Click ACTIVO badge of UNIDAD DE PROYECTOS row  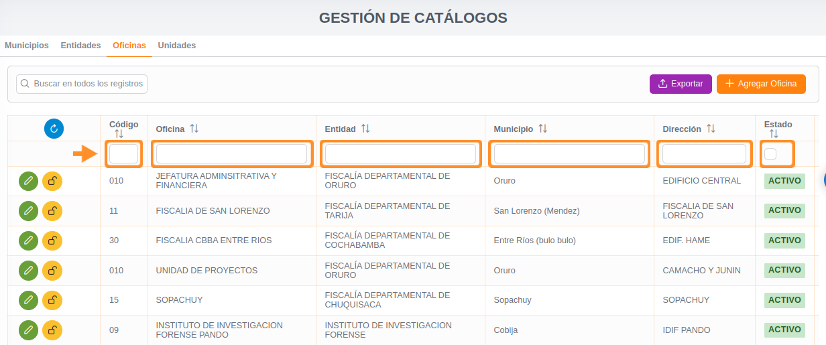click(784, 270)
